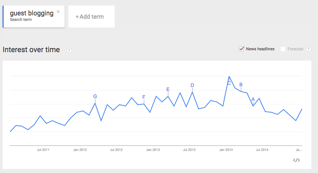
Task: Open news headline marker D
Action: pos(192,86)
